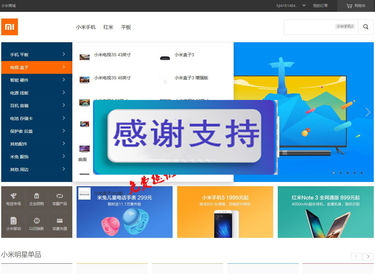Open the 平板 navigation item
This screenshot has width=375, height=274.
pos(126,27)
